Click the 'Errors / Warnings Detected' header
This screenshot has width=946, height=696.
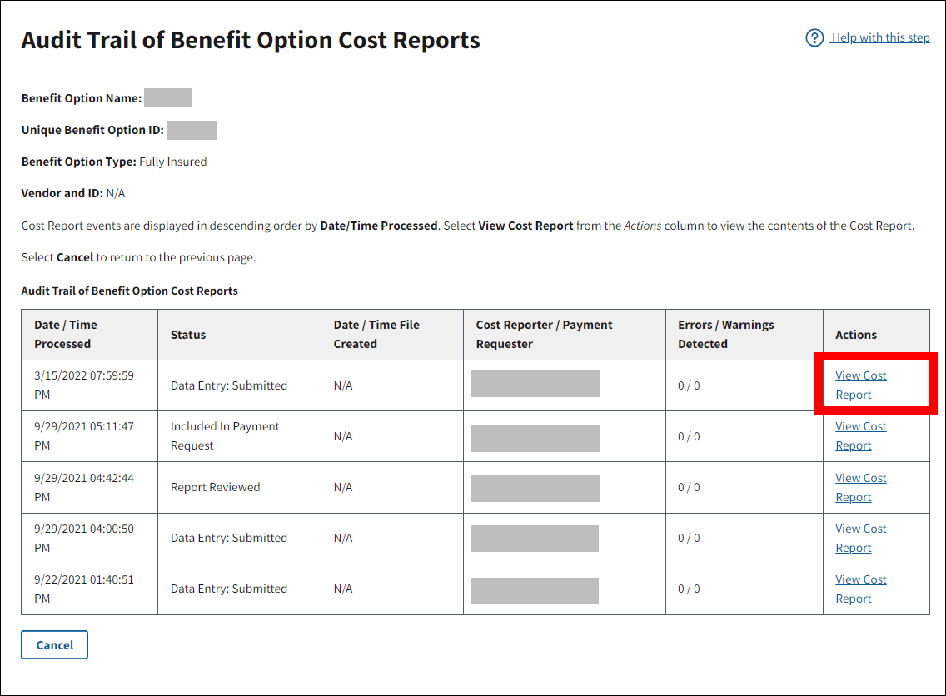point(725,335)
